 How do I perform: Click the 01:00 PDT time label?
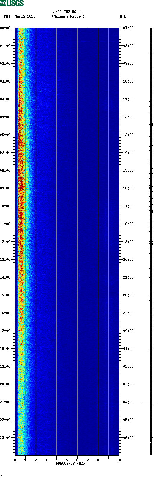(5, 46)
